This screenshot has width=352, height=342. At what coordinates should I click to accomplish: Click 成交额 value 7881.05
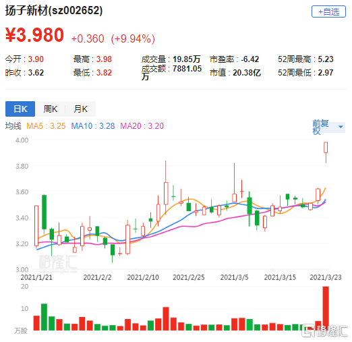187,69
